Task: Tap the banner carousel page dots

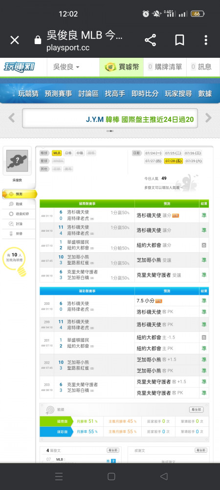Action: tap(110, 131)
